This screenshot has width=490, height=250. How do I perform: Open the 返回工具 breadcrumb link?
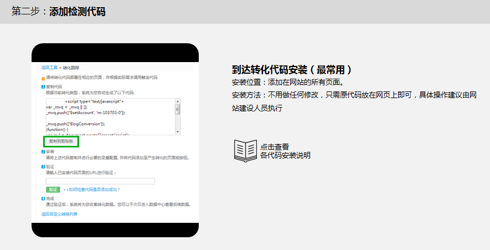(x=49, y=67)
